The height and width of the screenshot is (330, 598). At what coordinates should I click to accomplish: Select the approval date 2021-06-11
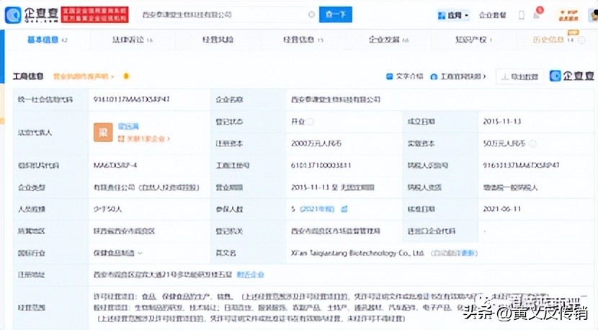(x=502, y=209)
